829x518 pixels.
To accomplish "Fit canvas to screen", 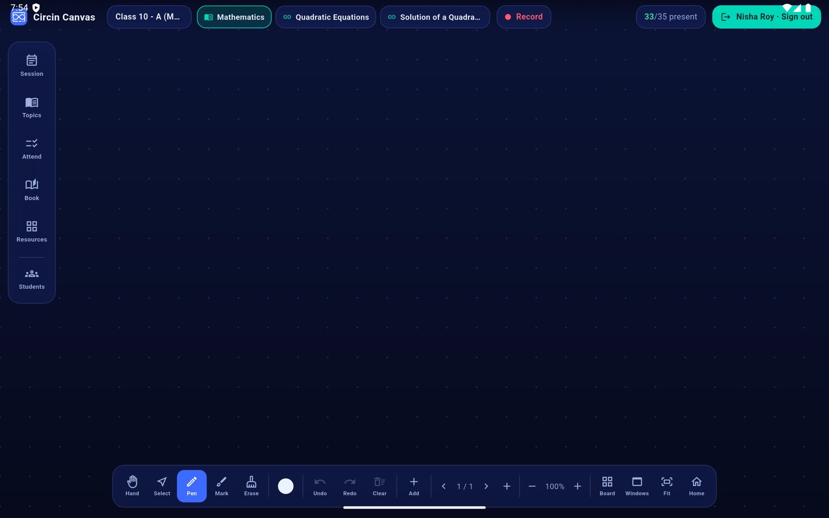I will pos(667,486).
